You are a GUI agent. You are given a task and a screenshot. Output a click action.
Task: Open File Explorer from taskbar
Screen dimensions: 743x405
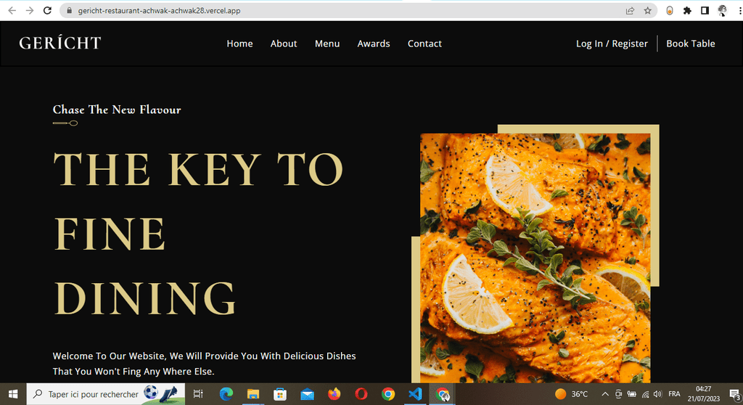253,394
